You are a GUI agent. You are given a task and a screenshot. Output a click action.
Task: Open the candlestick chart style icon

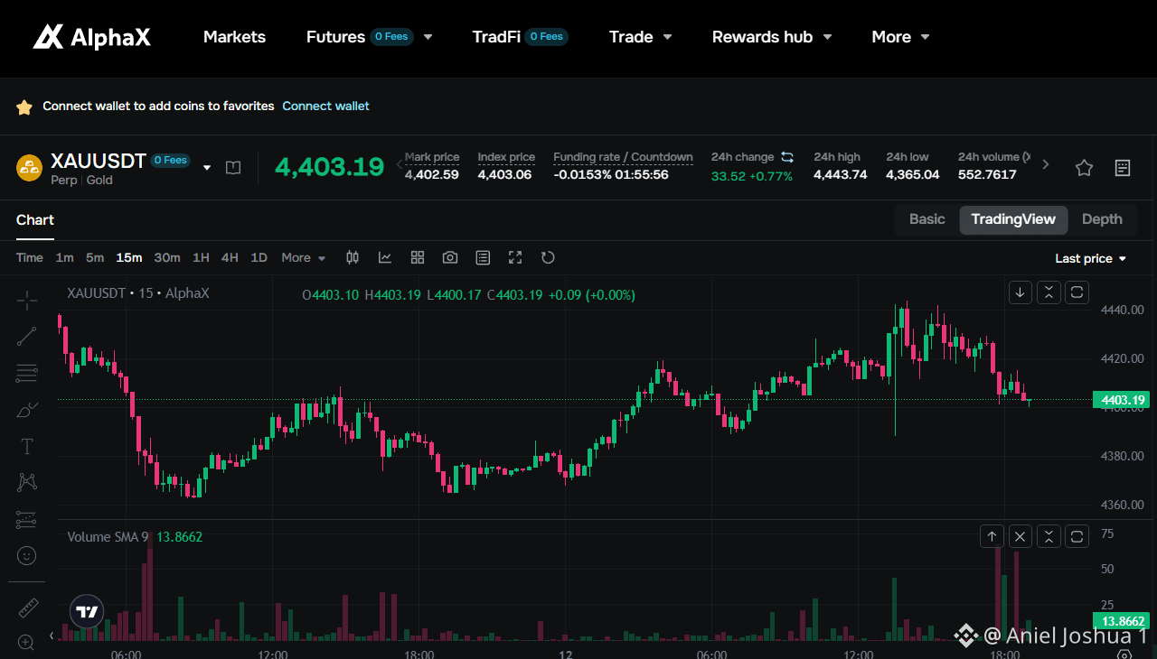coord(353,257)
